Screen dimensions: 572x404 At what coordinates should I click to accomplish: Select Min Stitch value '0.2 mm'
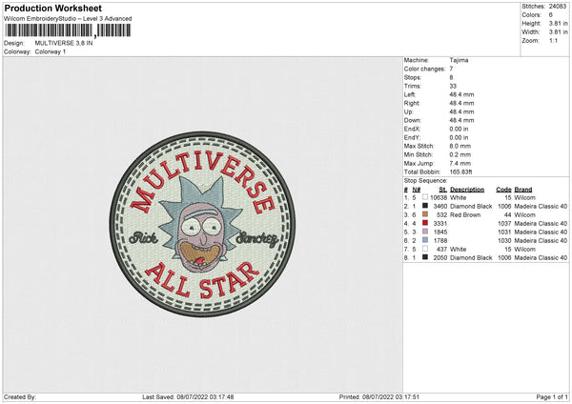pyautogui.click(x=460, y=154)
